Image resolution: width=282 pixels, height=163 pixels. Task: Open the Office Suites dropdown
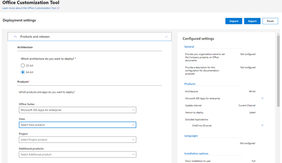click(78, 110)
